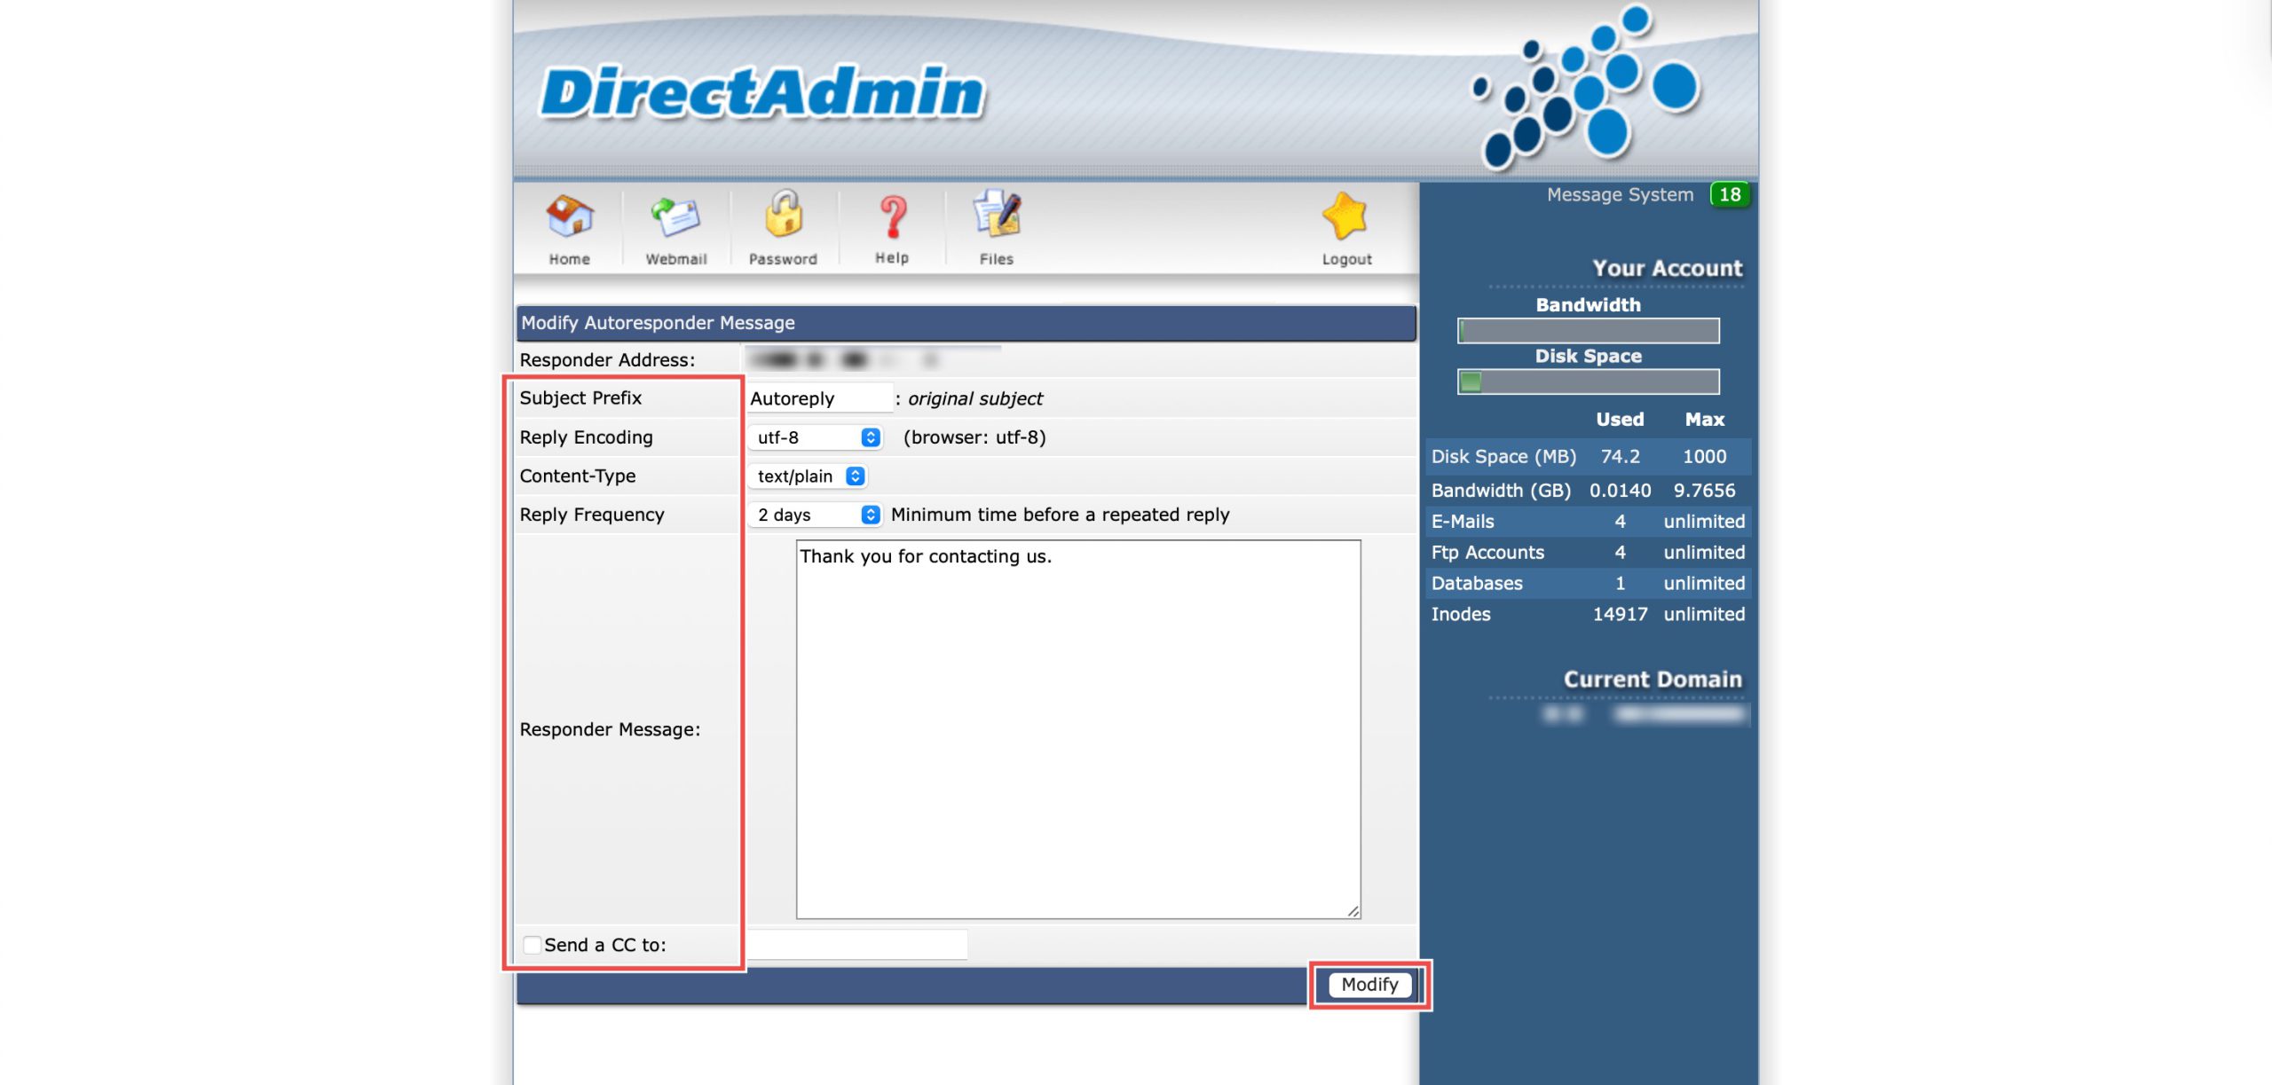The height and width of the screenshot is (1085, 2272).
Task: Enable the Send a CC to checkbox
Action: click(532, 945)
